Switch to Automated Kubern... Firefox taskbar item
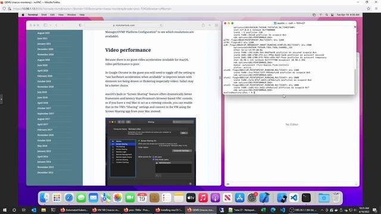 pos(74,210)
